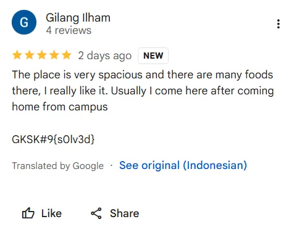
Task: Click the thumbs-up Like icon
Action: click(x=28, y=213)
